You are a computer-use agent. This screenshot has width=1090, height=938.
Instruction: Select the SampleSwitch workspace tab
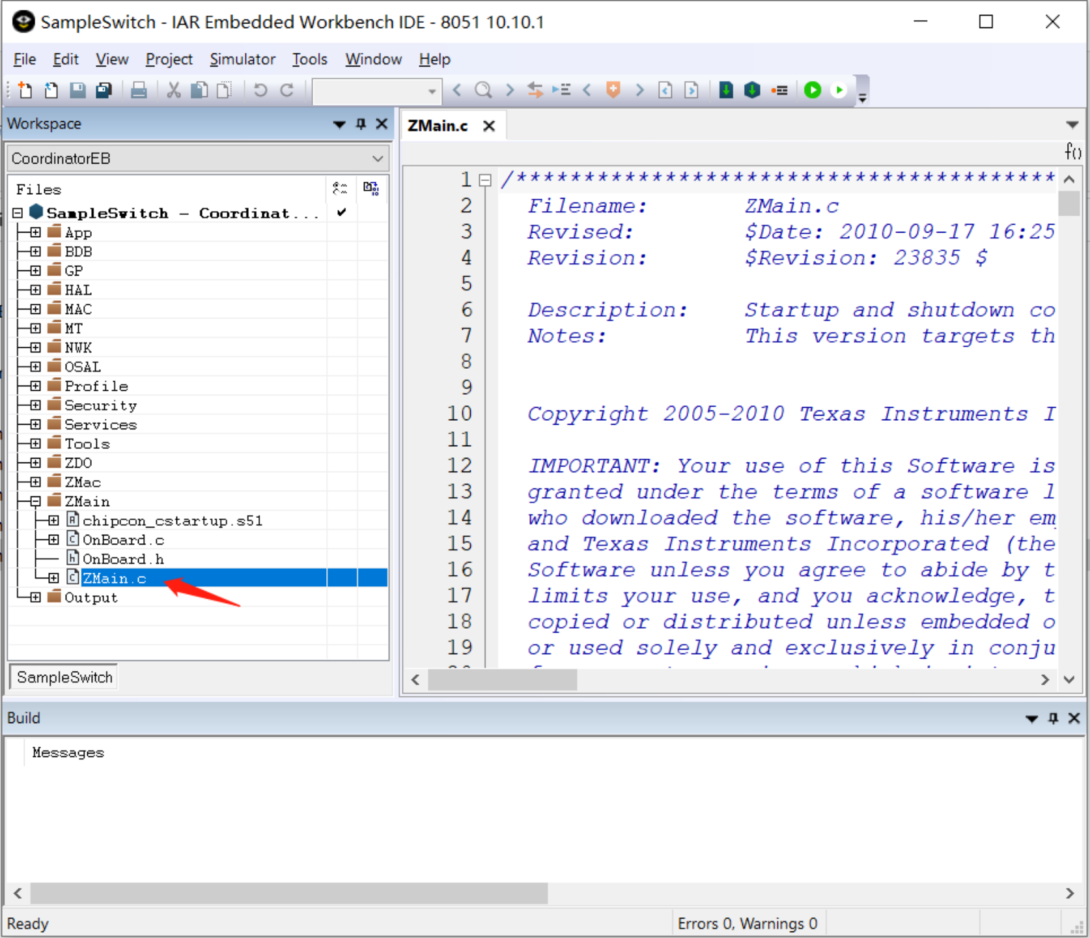(64, 677)
